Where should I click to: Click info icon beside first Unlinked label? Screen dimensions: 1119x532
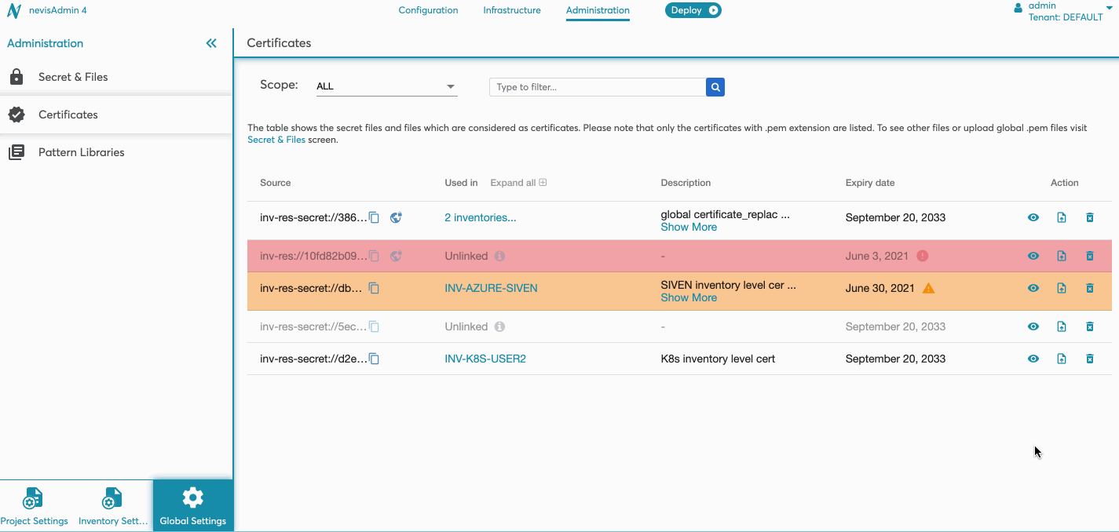click(x=499, y=256)
